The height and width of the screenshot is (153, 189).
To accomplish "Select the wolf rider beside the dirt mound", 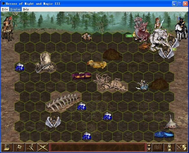I will pyautogui.click(x=142, y=85).
